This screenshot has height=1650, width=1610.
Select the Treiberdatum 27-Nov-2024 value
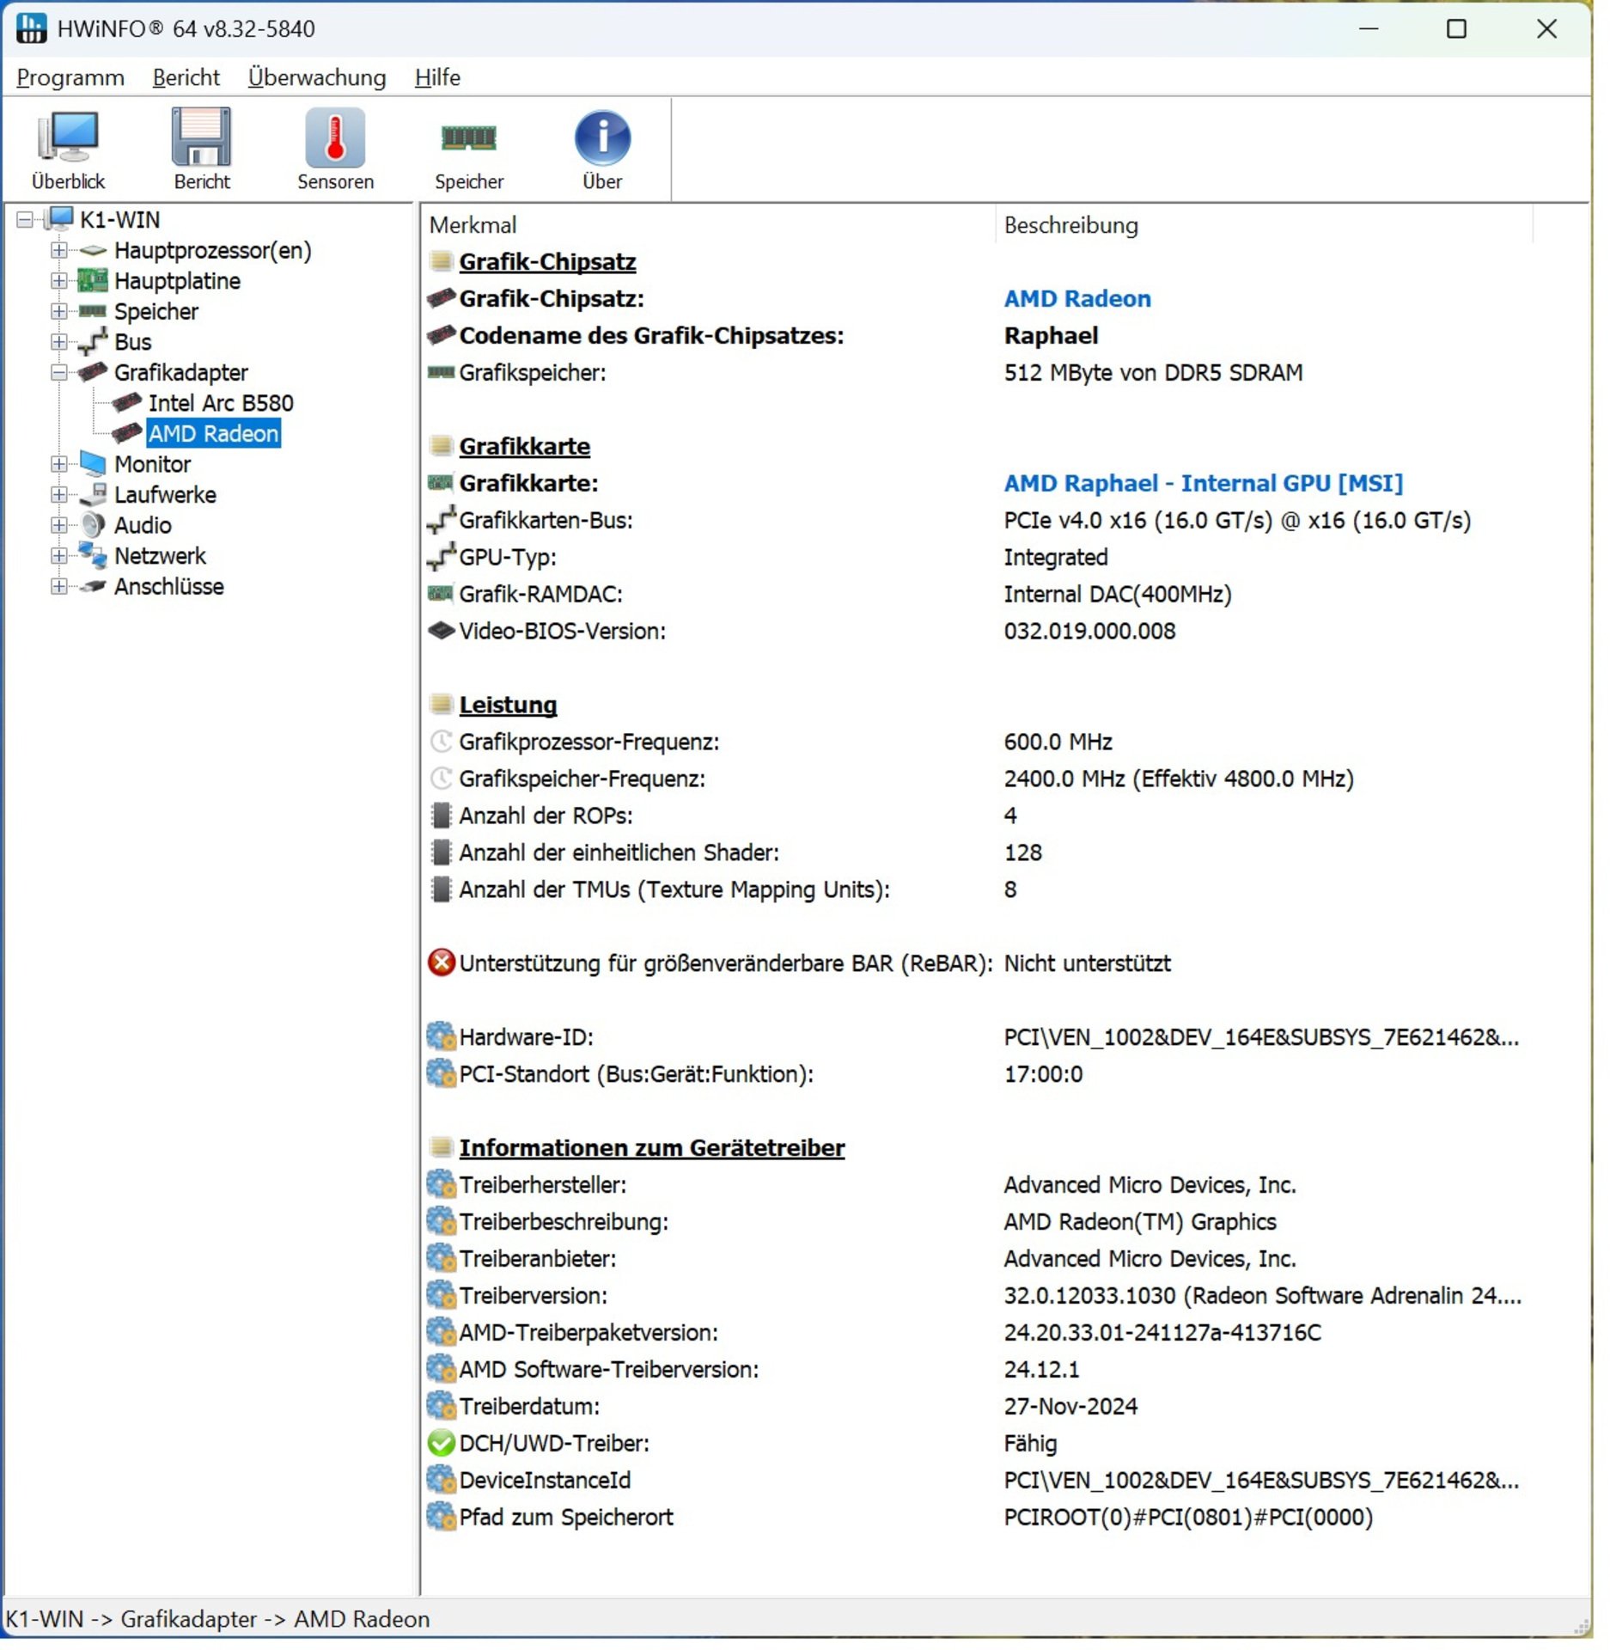point(1071,1408)
